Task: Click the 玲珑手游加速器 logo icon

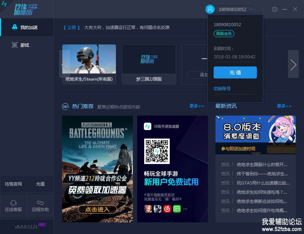Action: tap(147, 127)
